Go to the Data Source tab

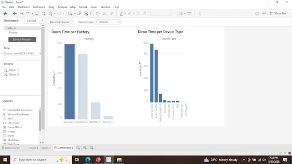coord(11,148)
